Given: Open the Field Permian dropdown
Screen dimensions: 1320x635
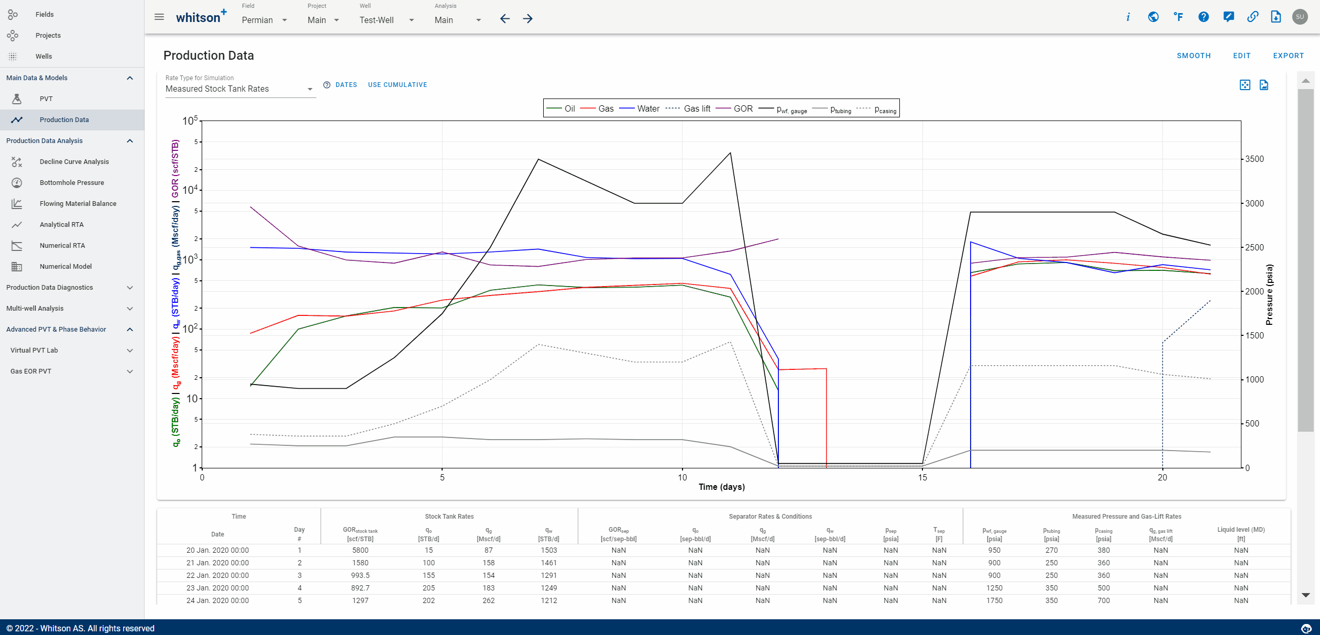Looking at the screenshot, I should (265, 20).
